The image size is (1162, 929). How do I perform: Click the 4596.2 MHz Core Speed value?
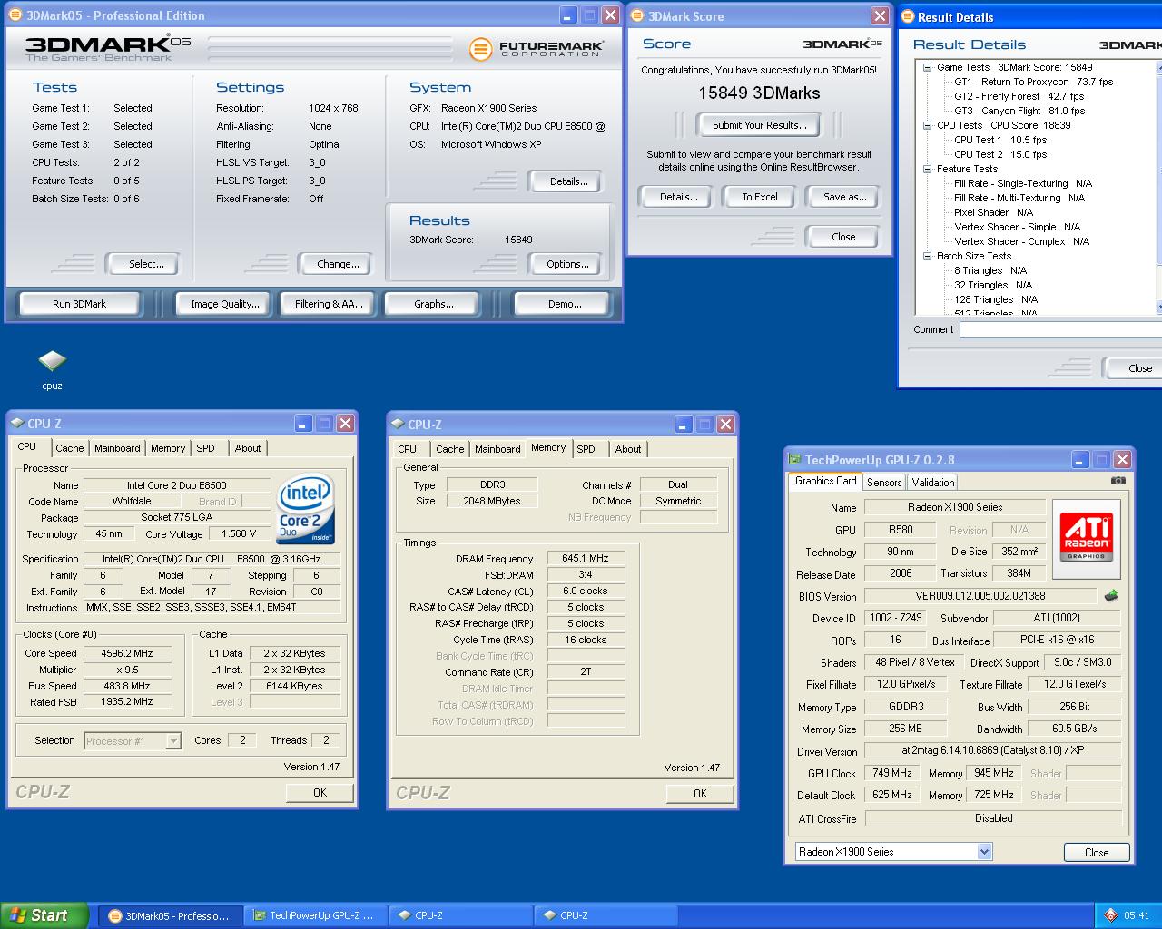tap(126, 653)
